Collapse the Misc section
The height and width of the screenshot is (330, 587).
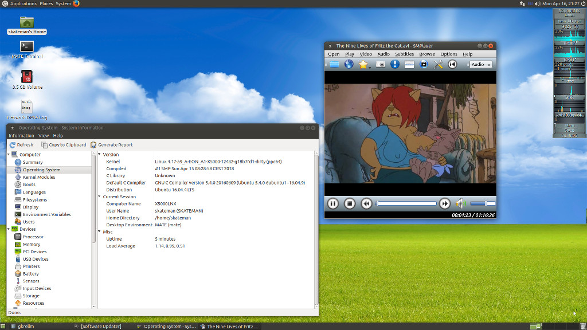tap(100, 231)
